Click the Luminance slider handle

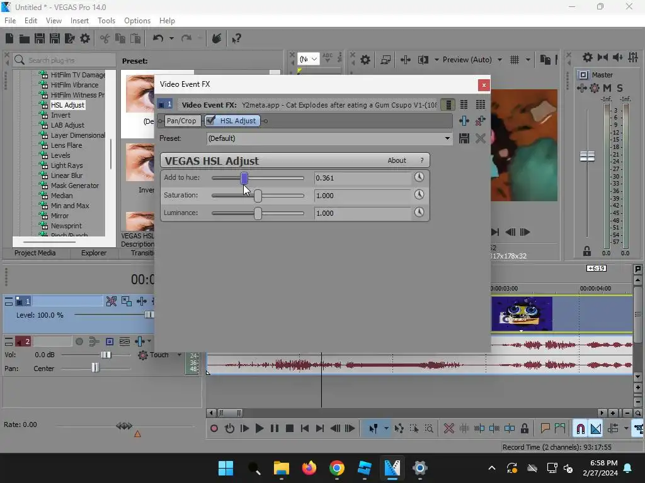pos(258,213)
